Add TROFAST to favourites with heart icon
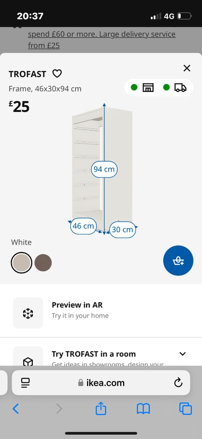202x439 pixels. [x=57, y=74]
